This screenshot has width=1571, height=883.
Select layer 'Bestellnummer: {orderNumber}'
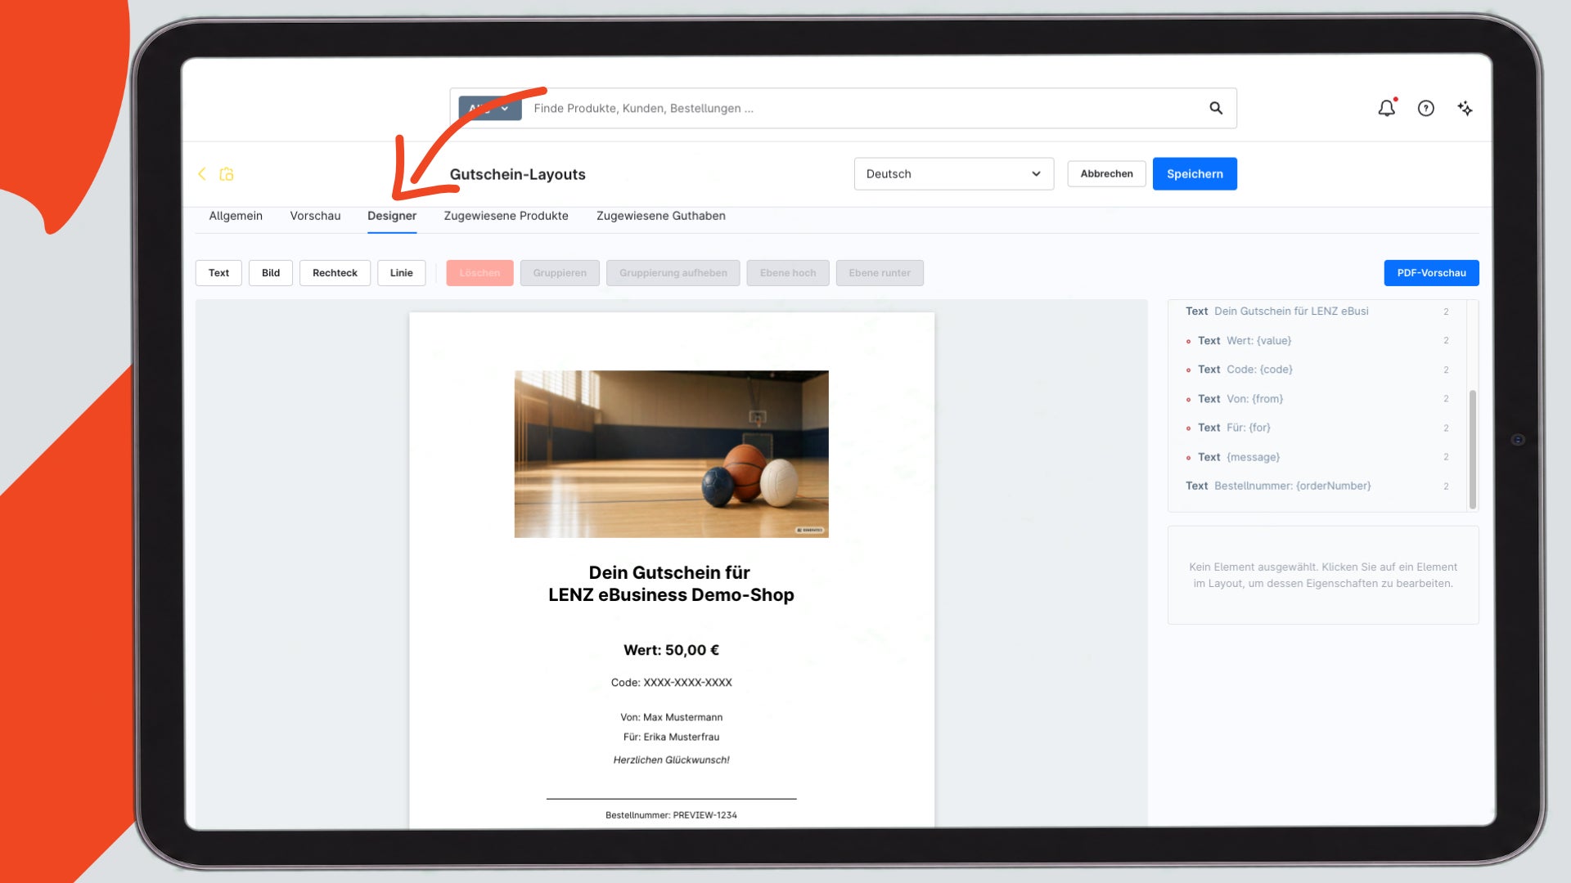(1317, 486)
